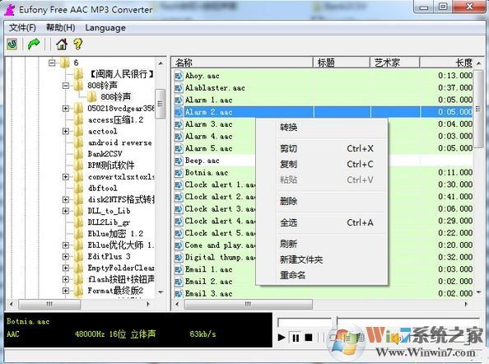Expand the disk2NTFS folder node

(x=66, y=199)
